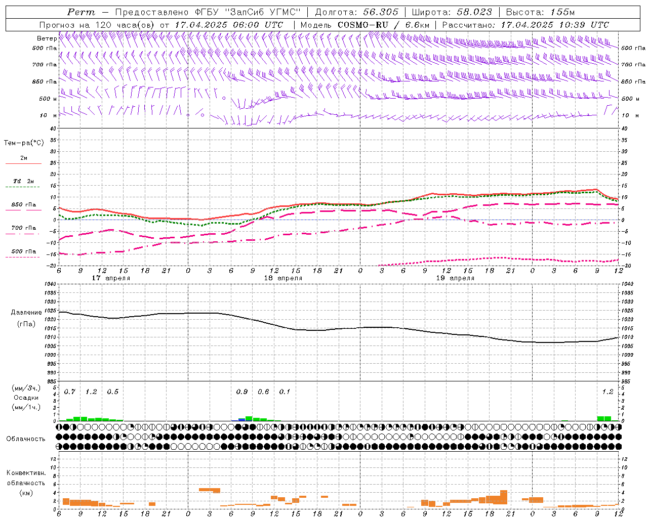This screenshot has height=518, width=648.
Task: Click the "(мм/3ч.)" precipitation unit label
Action: coord(26,388)
